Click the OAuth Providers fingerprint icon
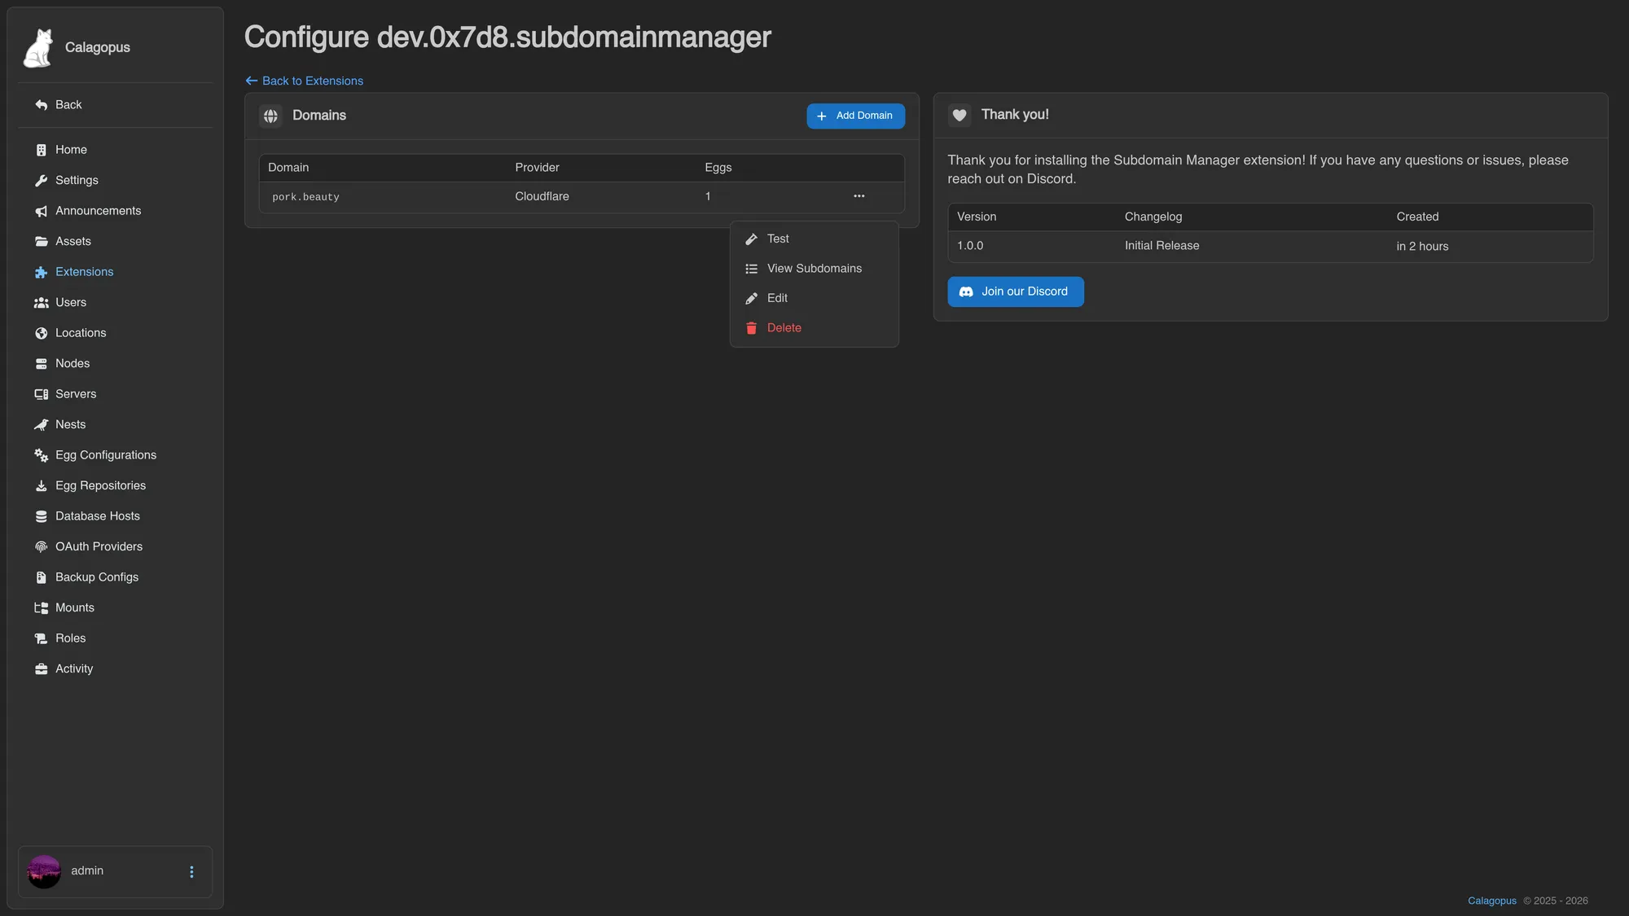 [42, 547]
